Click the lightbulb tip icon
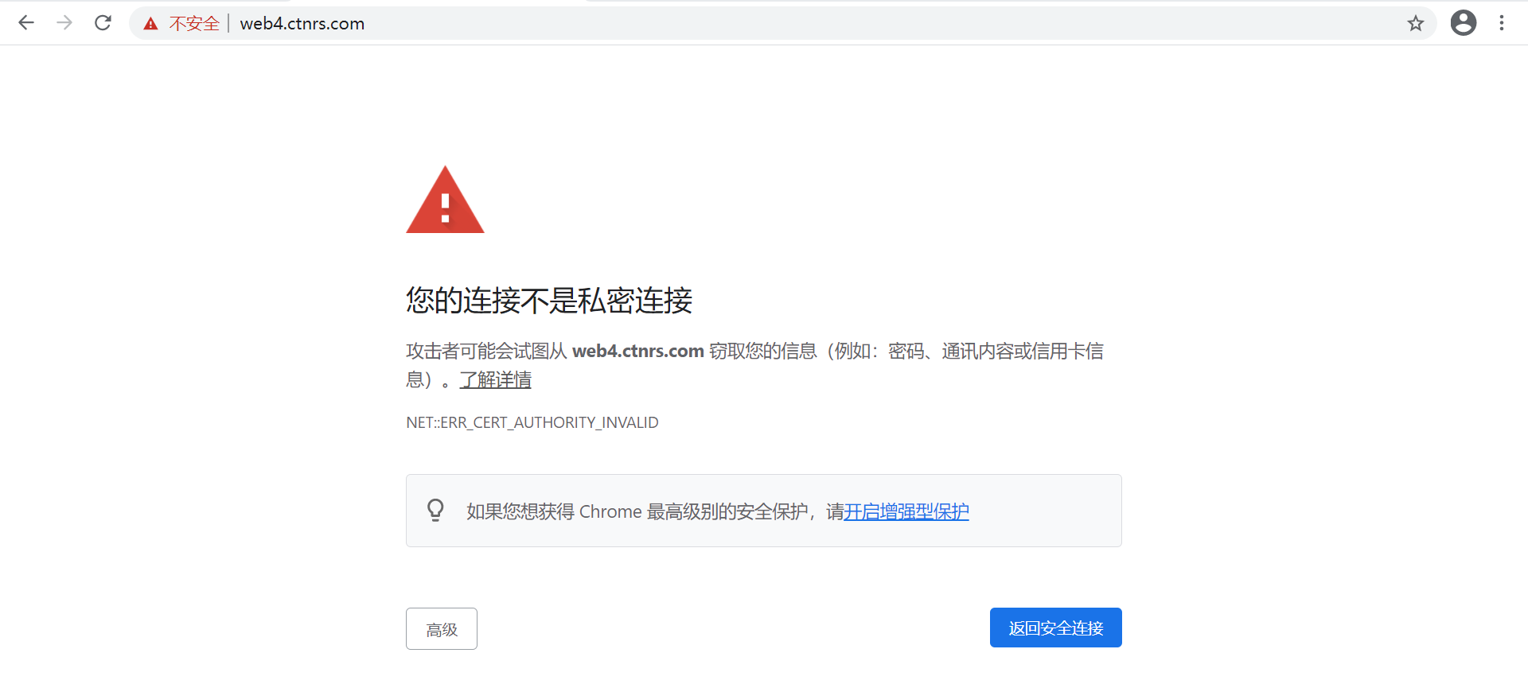The width and height of the screenshot is (1528, 684). tap(435, 510)
